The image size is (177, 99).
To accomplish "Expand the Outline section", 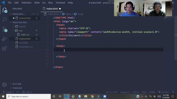I will [x=17, y=84].
